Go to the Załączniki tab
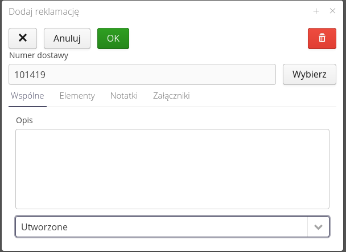 click(171, 96)
